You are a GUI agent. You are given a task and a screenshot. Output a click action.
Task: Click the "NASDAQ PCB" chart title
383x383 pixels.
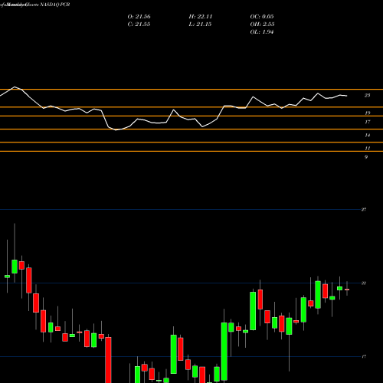[x=54, y=5]
